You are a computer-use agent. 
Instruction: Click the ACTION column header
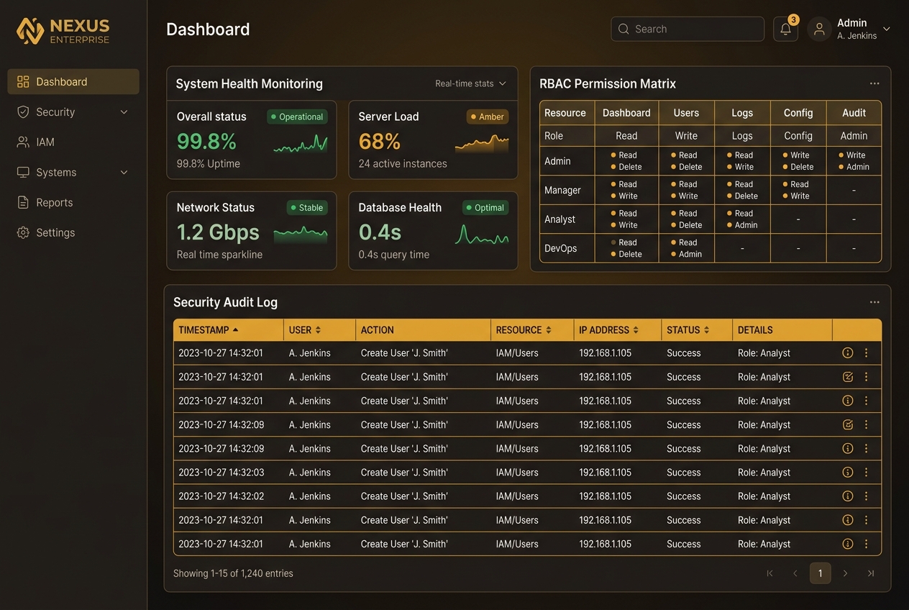[x=378, y=330]
